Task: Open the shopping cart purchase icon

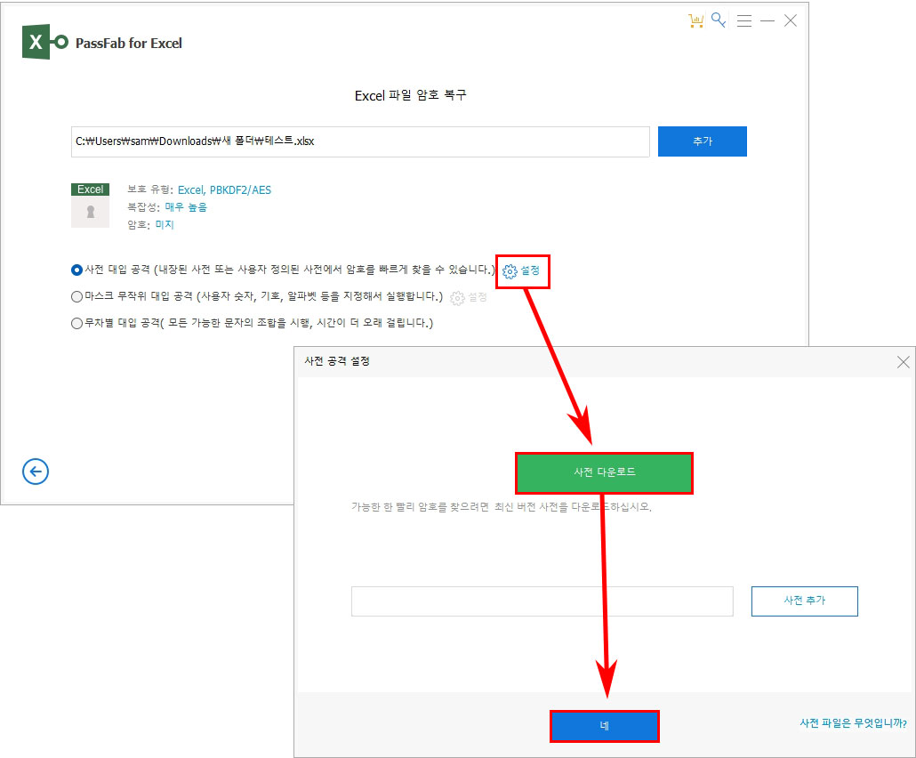Action: click(x=696, y=20)
